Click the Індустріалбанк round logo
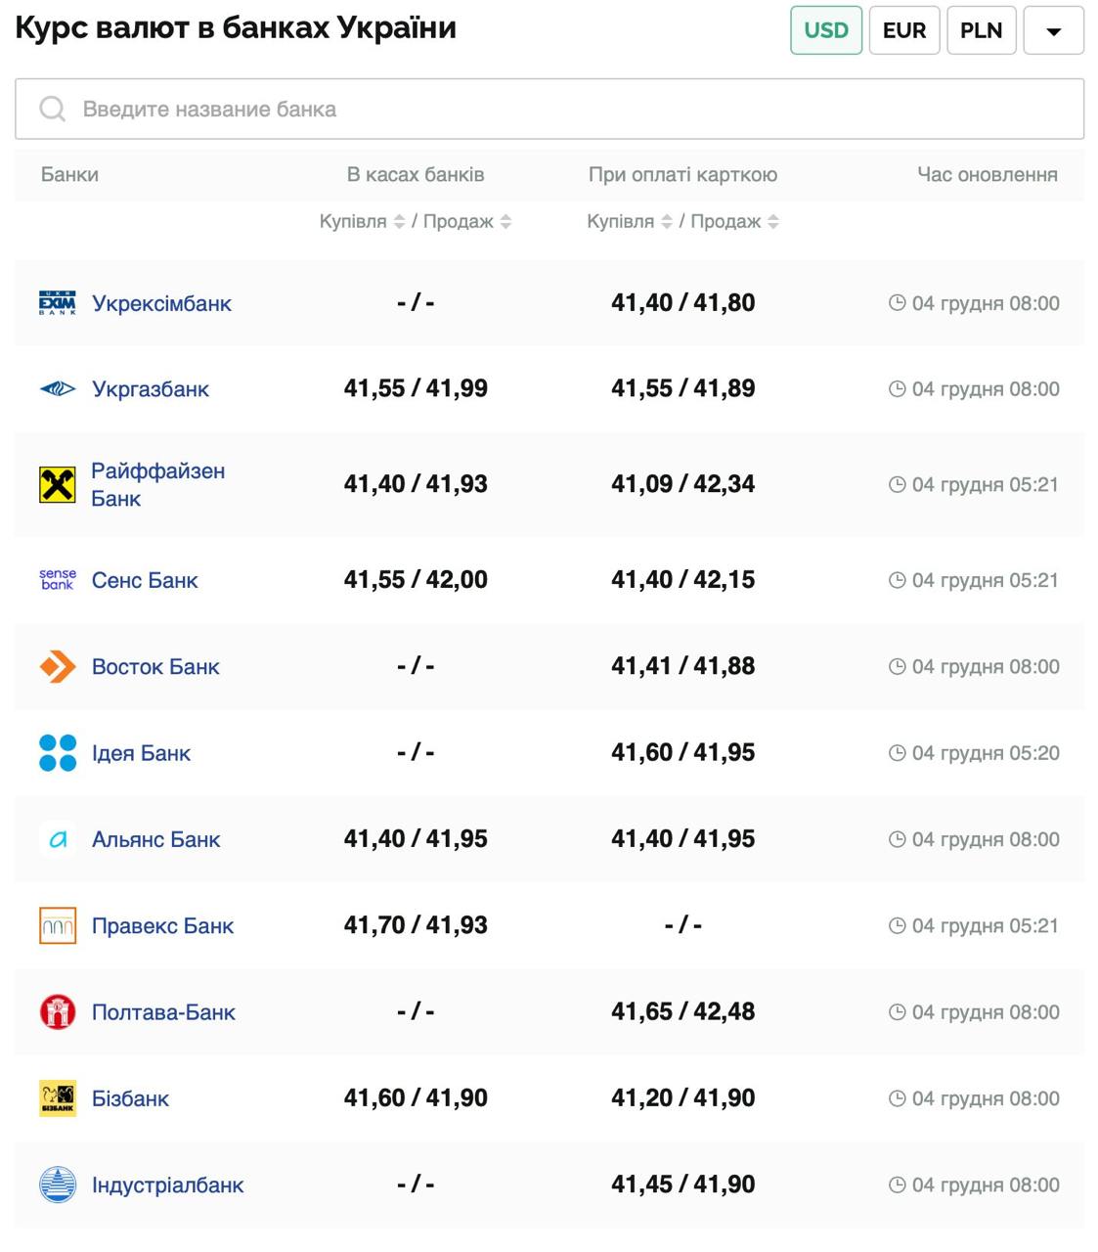Viewport: 1098px width, 1252px height. pos(57,1185)
